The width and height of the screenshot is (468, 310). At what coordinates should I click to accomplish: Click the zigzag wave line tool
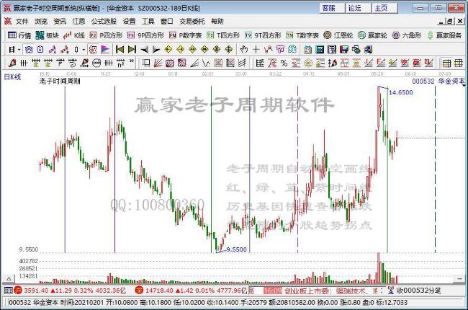[x=206, y=63]
